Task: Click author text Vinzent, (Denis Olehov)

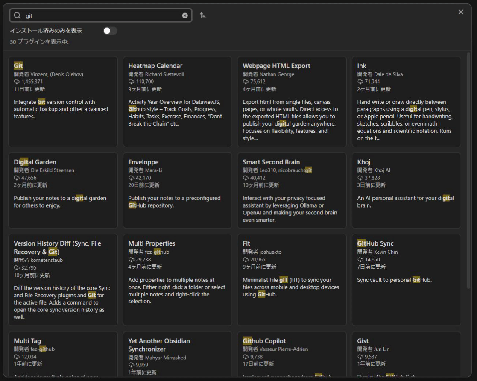Action: (x=57, y=74)
